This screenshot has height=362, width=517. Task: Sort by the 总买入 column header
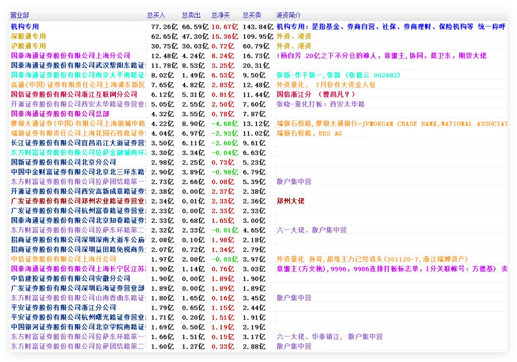point(156,15)
